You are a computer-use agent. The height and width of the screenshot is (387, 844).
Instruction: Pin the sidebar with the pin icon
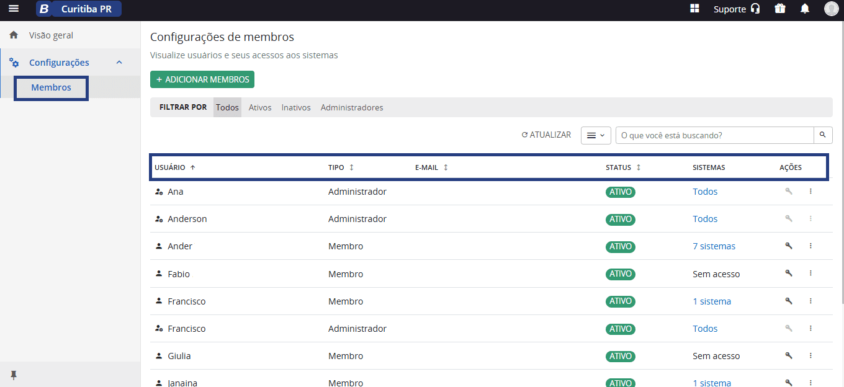14,375
